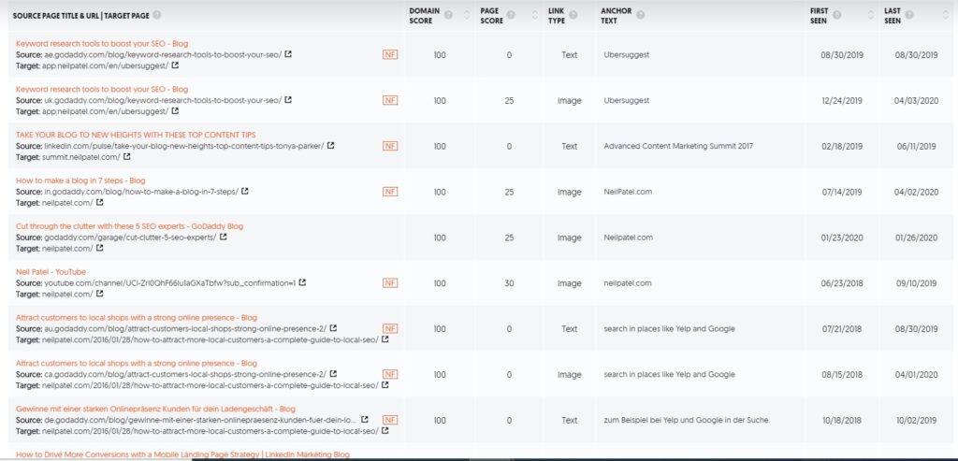Viewport: 958px width, 461px height.
Task: Click NF badge in the linkedin.com/pulse row
Action: (x=390, y=146)
